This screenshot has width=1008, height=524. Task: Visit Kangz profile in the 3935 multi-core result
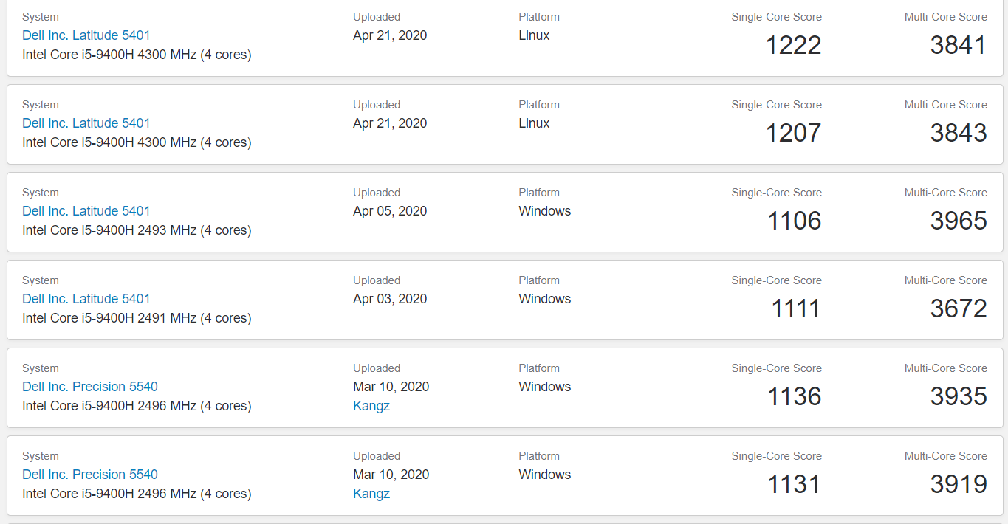click(371, 406)
